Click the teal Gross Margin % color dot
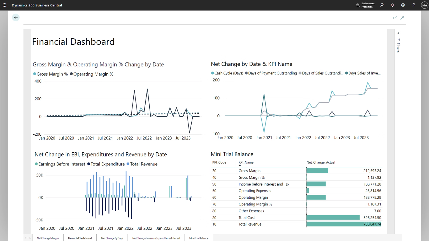The height and width of the screenshot is (241, 429). point(34,74)
